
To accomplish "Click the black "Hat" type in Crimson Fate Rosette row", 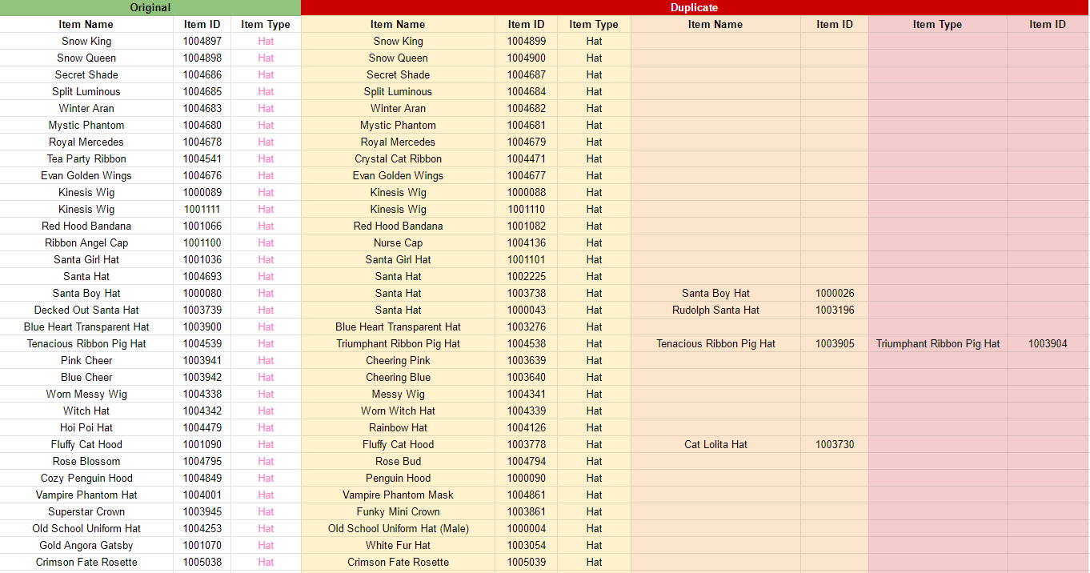I will point(594,562).
